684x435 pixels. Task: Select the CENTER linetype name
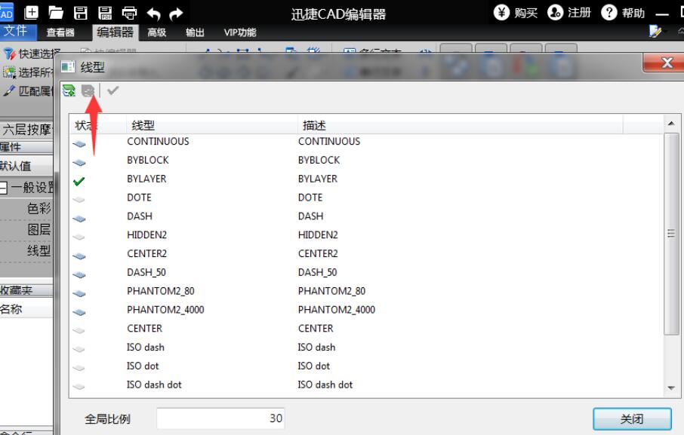144,329
